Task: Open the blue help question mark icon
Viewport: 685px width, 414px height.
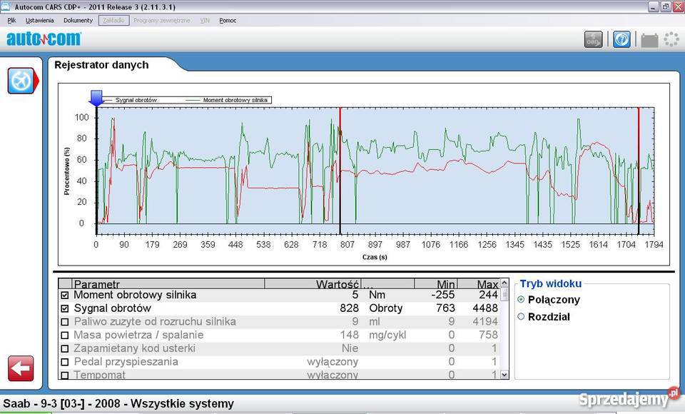Action: coord(621,39)
